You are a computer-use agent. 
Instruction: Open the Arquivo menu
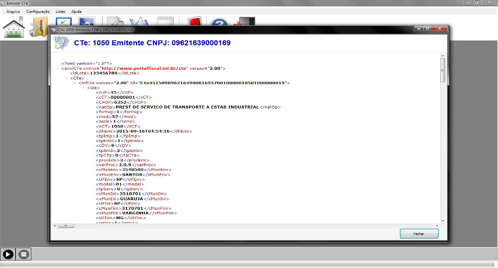click(13, 11)
